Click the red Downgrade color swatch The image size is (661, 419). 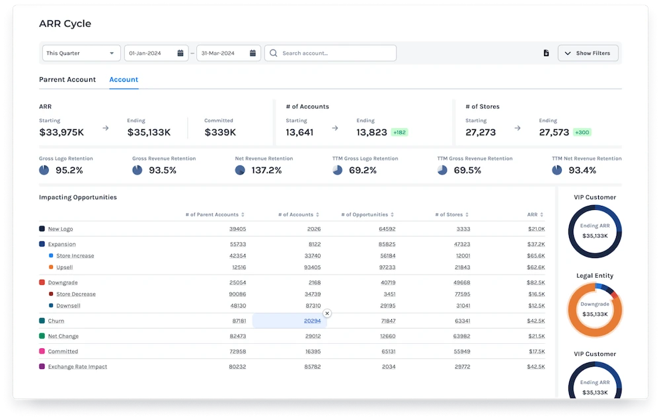click(42, 282)
